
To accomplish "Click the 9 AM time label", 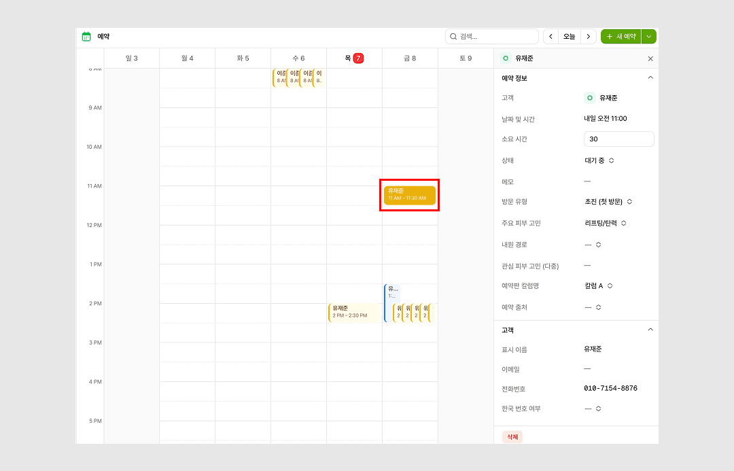I will 95,107.
